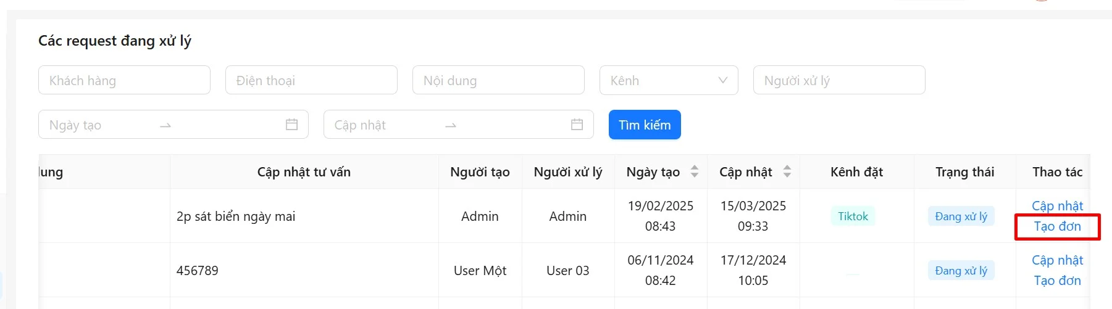Viewport: 1112px width, 309px height.
Task: Click calendar icon in Ngày tạo filter
Action: tap(292, 125)
